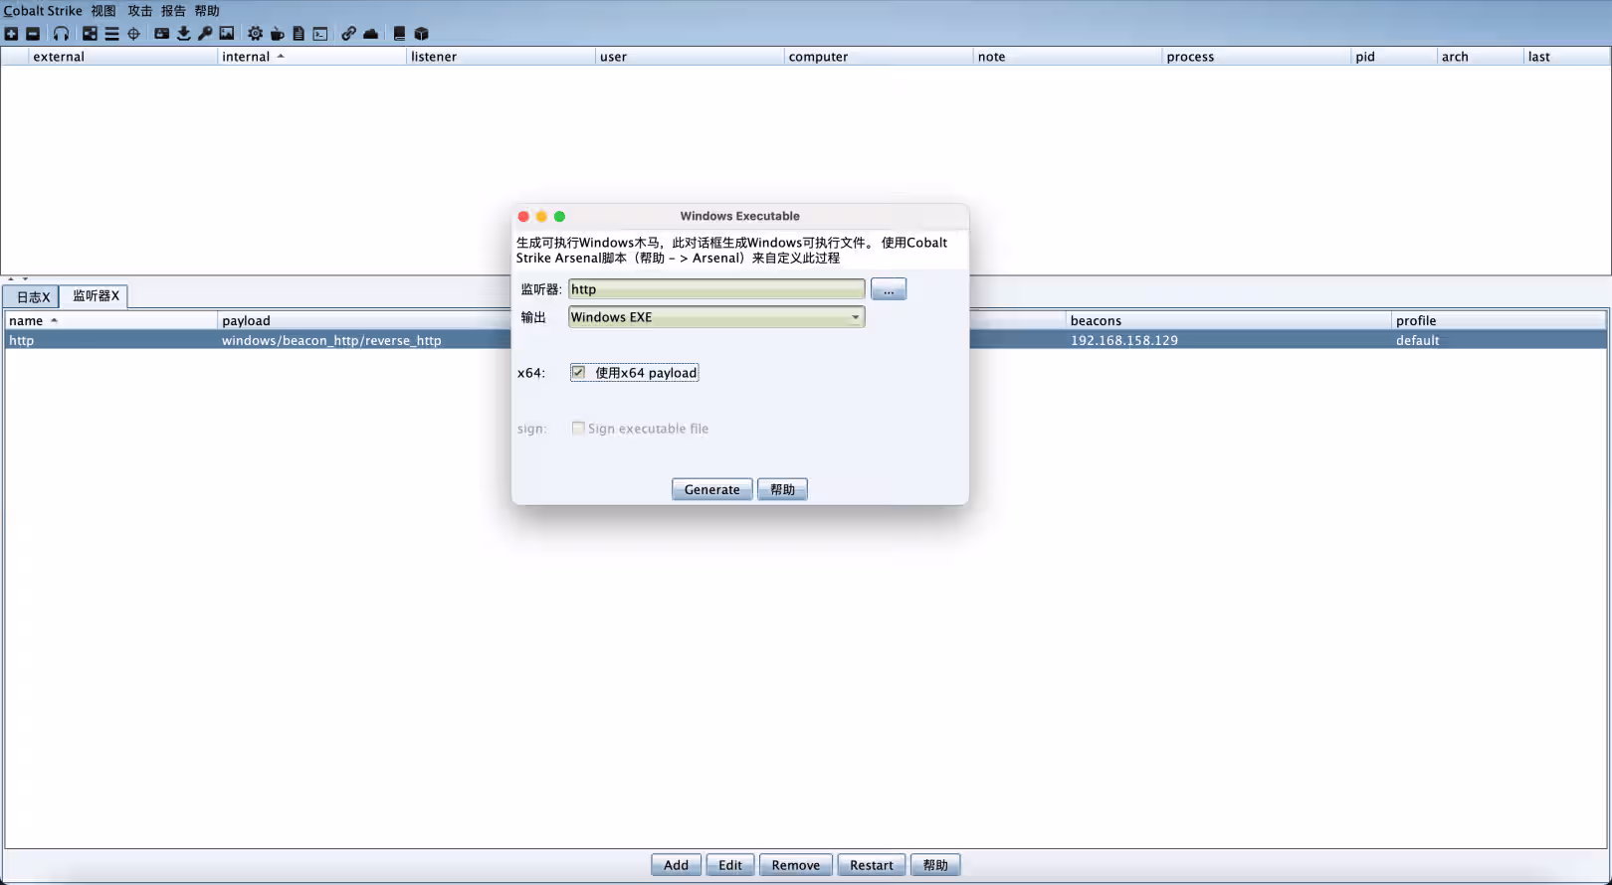The height and width of the screenshot is (885, 1612).
Task: Click the cloud icon in toolbar
Action: pyautogui.click(x=370, y=34)
